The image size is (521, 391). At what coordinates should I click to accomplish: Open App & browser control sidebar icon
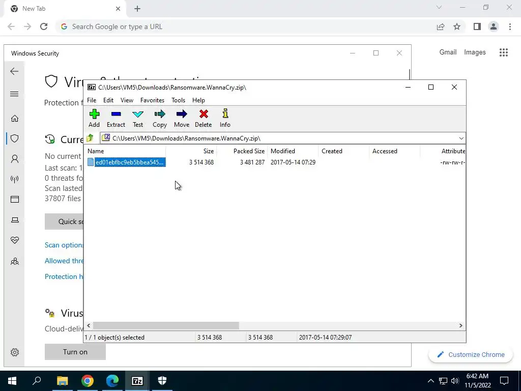click(15, 200)
